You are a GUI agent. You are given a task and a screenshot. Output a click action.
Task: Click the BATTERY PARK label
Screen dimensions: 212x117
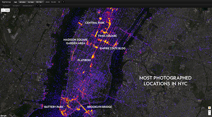click(54, 107)
